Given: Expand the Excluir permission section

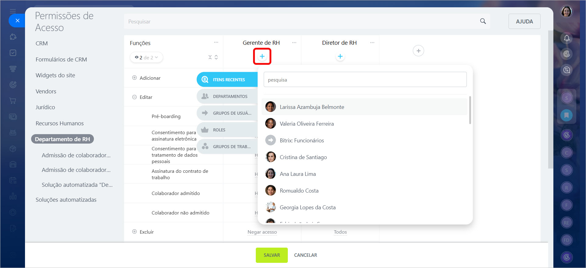Looking at the screenshot, I should pos(134,231).
